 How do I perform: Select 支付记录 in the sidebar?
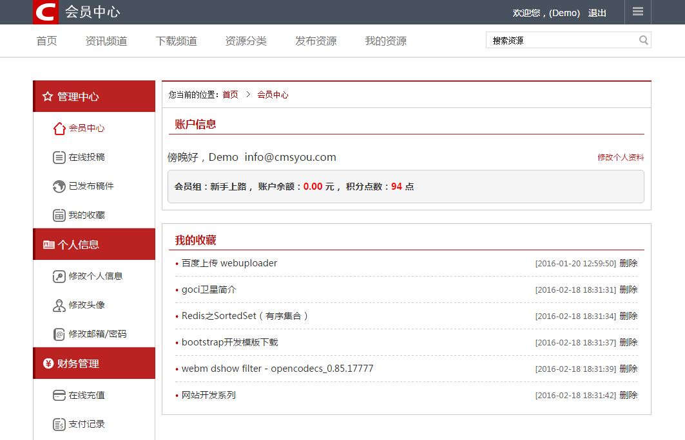point(86,424)
